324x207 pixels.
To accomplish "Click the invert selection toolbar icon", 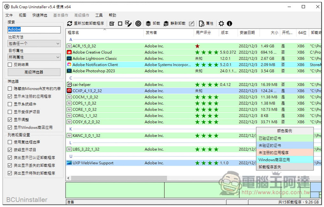I will click(x=128, y=24).
